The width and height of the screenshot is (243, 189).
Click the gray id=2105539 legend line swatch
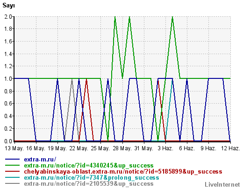point(13,183)
